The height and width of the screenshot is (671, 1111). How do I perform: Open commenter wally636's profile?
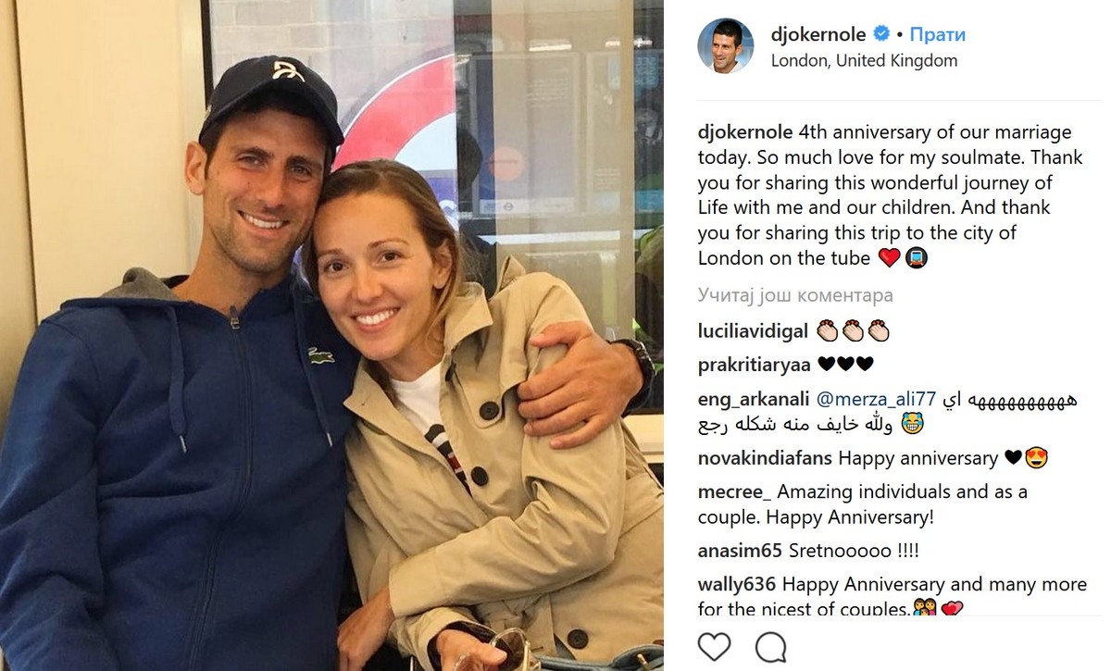(x=737, y=585)
